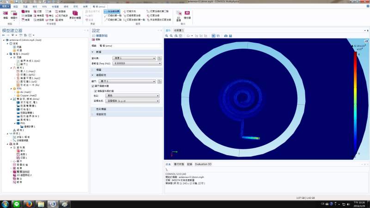Select the Copper (mat2) tree node
This screenshot has height=208, width=370.
[26, 95]
